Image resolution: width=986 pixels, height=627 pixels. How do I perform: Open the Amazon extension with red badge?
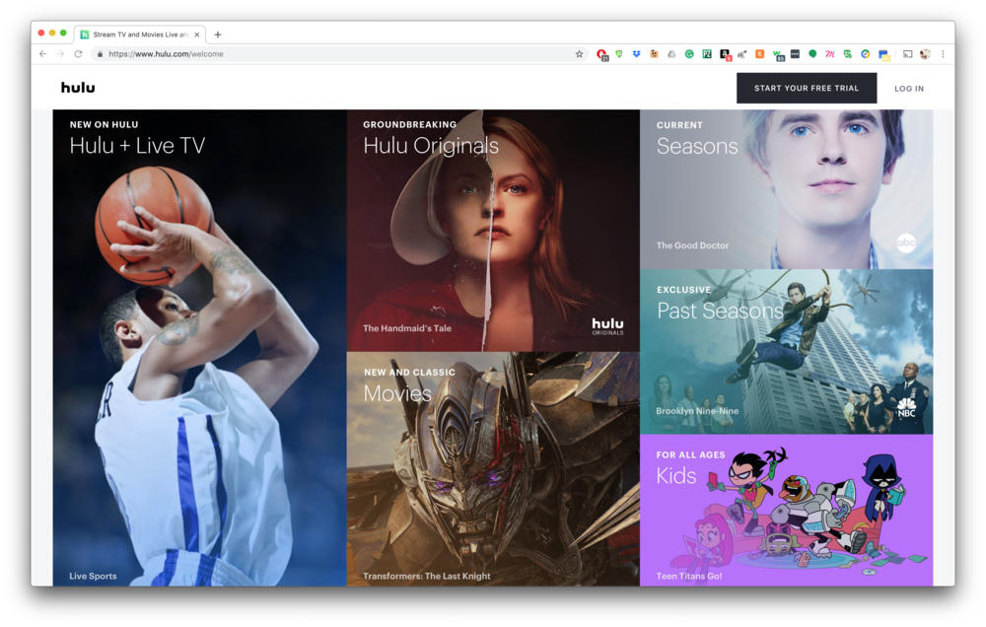click(x=725, y=54)
